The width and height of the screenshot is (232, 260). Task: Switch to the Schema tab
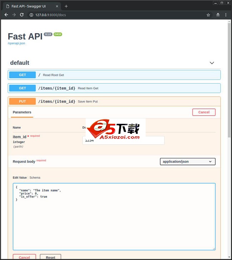click(x=35, y=177)
